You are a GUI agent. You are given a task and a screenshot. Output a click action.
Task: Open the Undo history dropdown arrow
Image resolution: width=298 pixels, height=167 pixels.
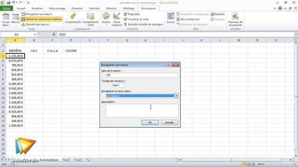17,3
